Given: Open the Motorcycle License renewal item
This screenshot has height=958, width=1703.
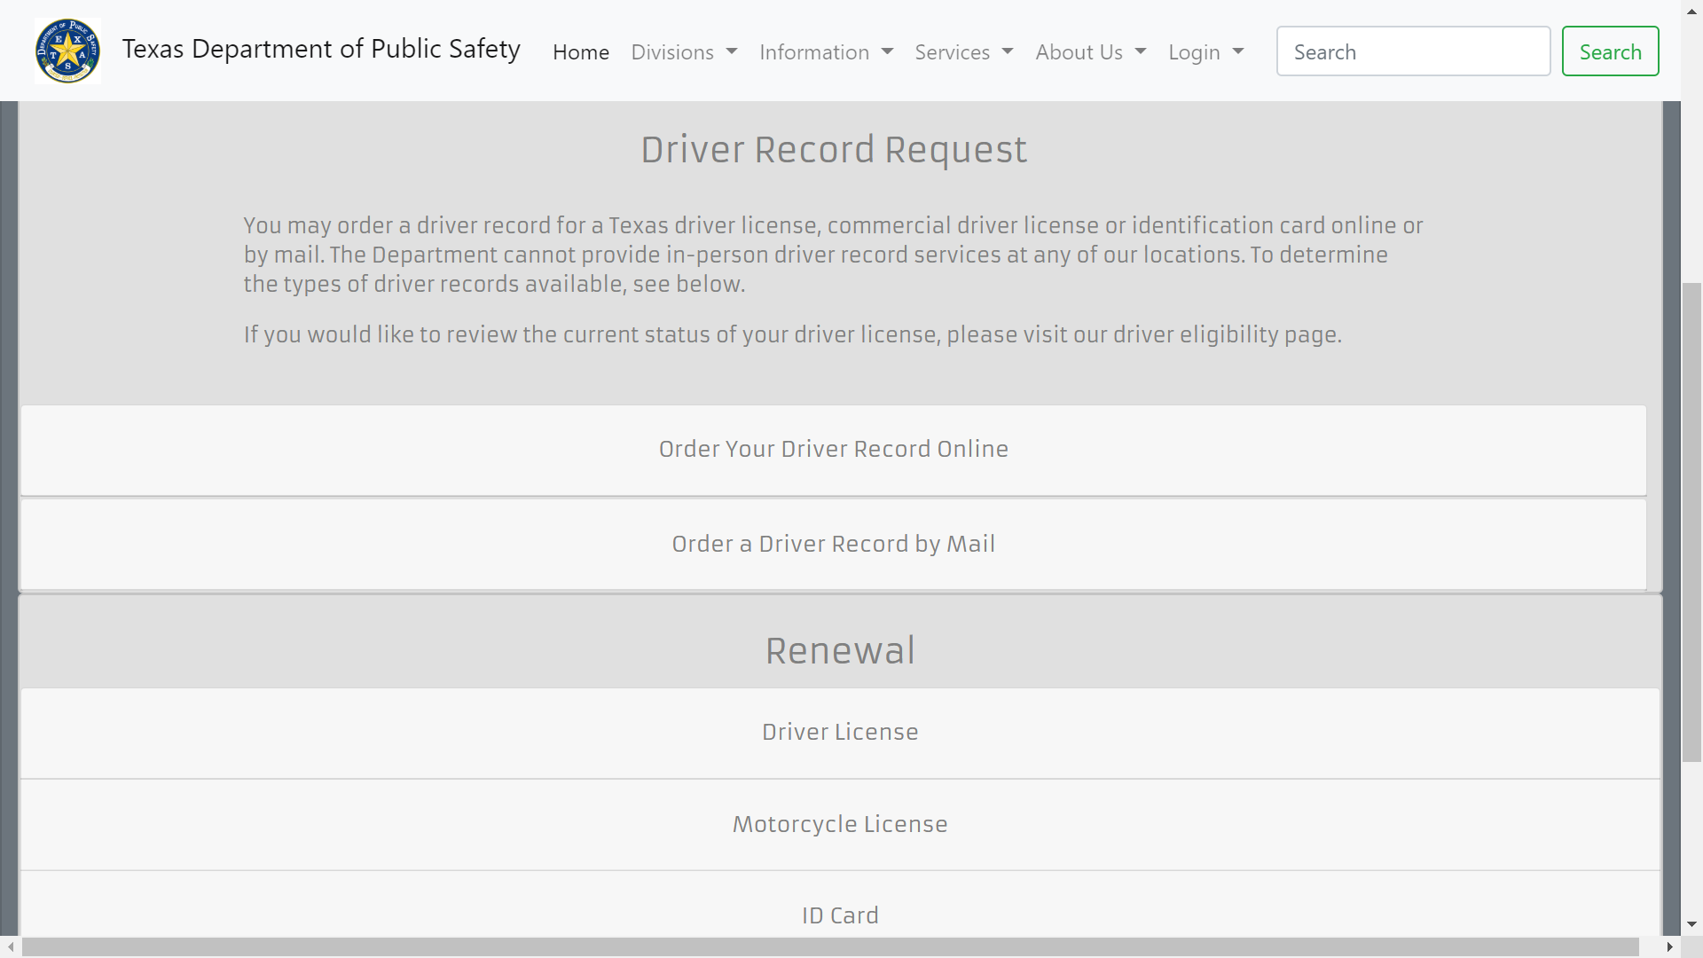Looking at the screenshot, I should pos(839,824).
